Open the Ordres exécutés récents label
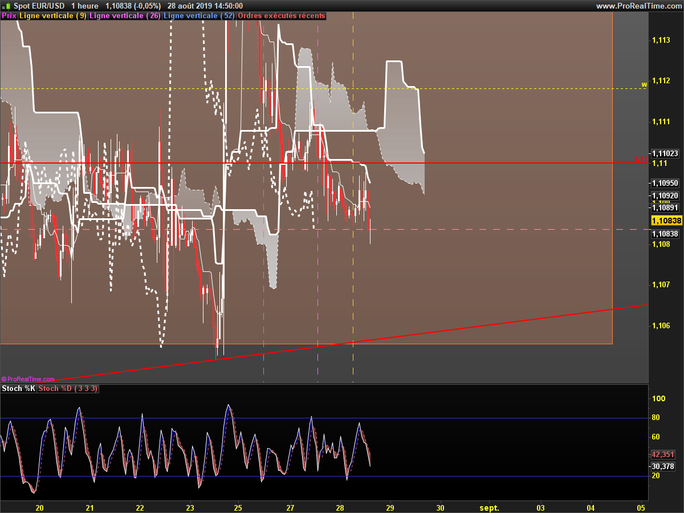Viewport: 684px width, 513px height. (281, 16)
